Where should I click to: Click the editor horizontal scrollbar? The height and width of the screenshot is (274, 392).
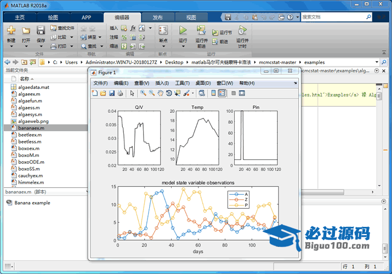(323, 192)
